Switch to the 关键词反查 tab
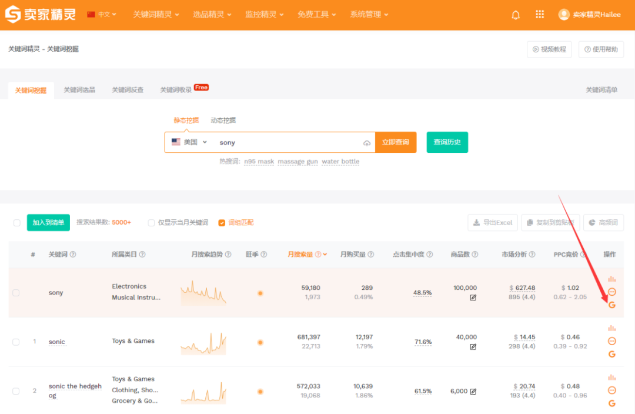 click(128, 90)
